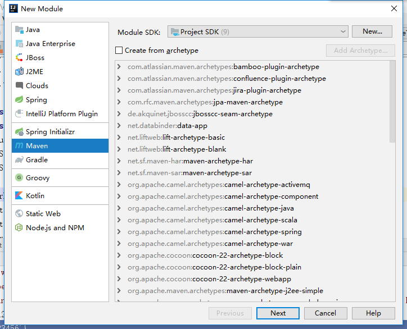Select the Groovy module icon
This screenshot has height=329, width=407.
(x=20, y=178)
